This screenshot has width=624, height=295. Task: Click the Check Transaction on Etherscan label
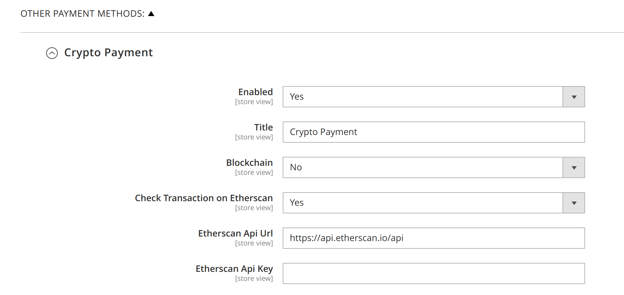pyautogui.click(x=204, y=198)
